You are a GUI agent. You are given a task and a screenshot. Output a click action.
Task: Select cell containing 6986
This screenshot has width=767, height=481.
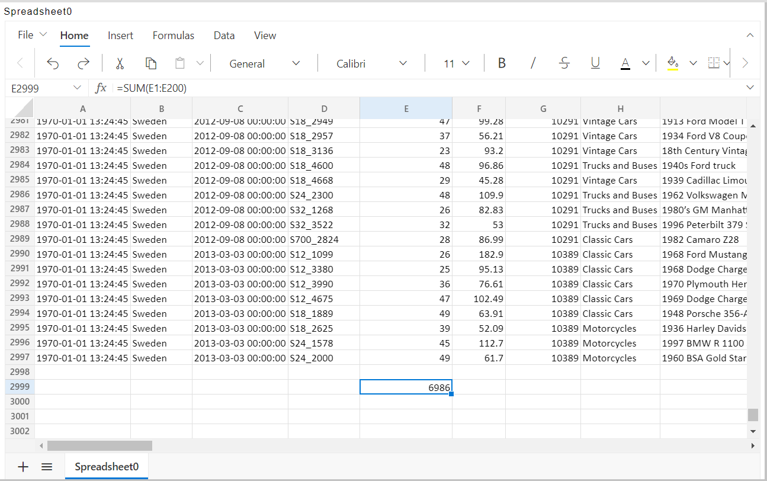(406, 387)
